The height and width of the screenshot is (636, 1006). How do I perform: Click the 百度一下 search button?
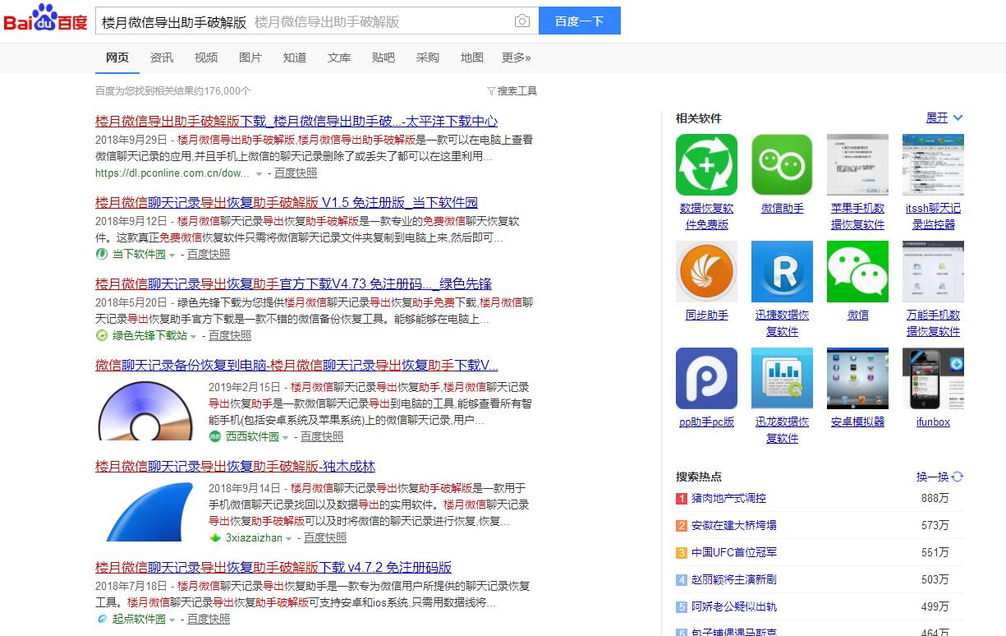[x=580, y=21]
